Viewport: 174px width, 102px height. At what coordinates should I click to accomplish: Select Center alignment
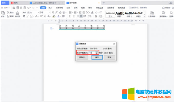(74, 16)
